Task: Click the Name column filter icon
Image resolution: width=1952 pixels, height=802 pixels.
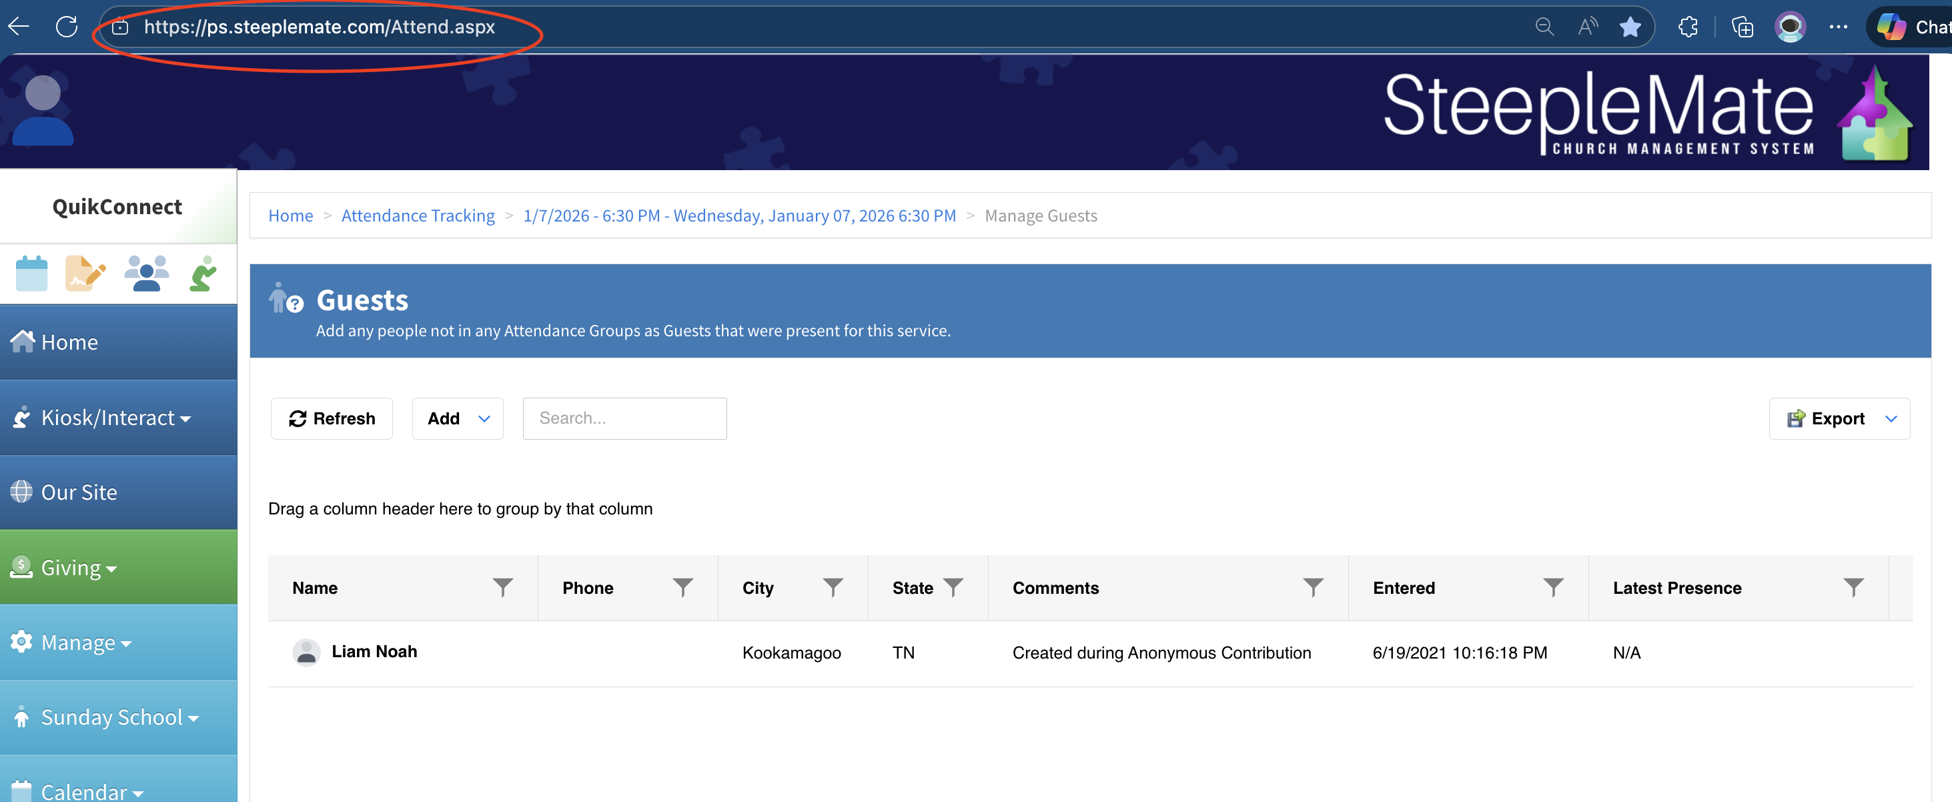Action: click(502, 587)
